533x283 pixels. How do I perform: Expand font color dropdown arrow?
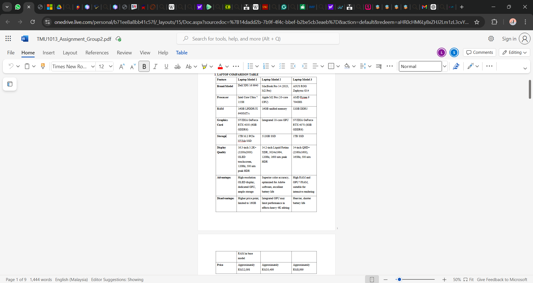tap(227, 66)
